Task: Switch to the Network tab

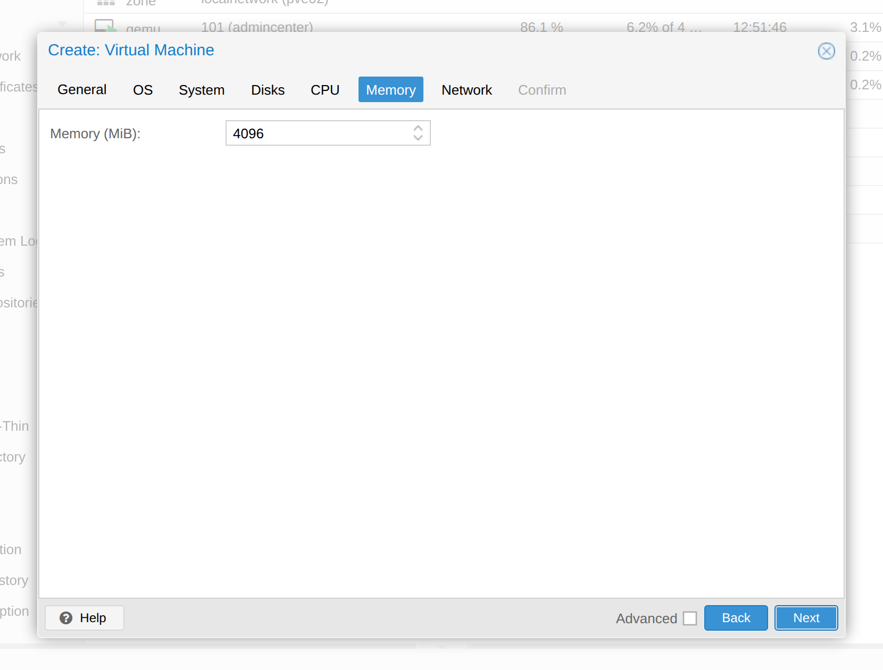Action: point(467,89)
